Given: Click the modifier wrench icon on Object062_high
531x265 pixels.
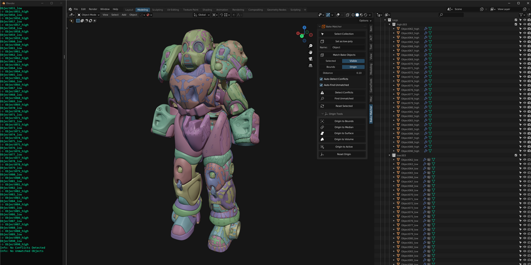Looking at the screenshot, I should [x=425, y=29].
